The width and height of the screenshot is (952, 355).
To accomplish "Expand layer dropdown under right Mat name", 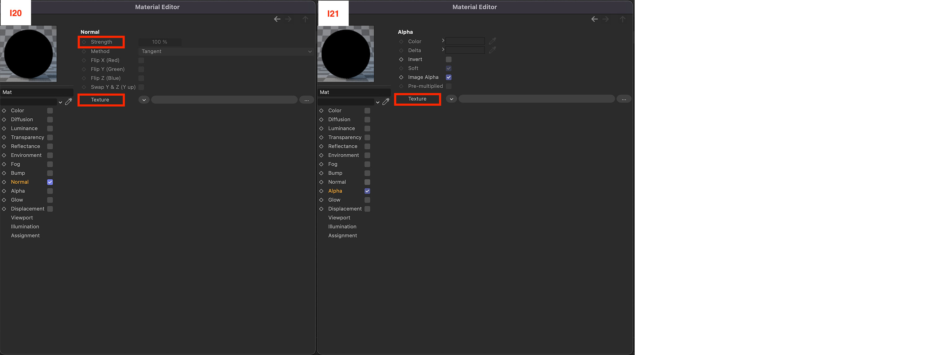I will pos(378,102).
